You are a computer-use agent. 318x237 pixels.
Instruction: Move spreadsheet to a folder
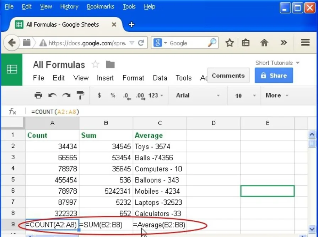110,64
